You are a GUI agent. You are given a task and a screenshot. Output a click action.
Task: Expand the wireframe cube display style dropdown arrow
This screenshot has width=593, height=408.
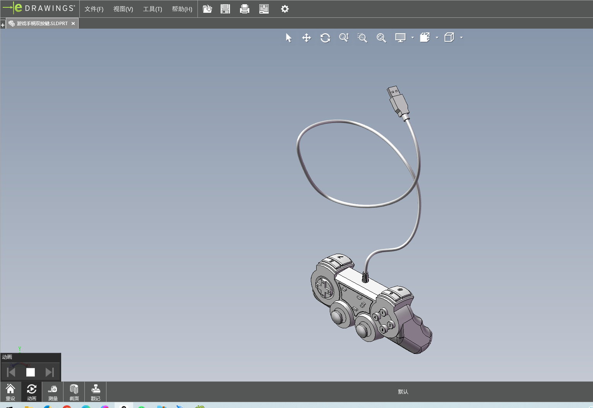[x=461, y=38]
